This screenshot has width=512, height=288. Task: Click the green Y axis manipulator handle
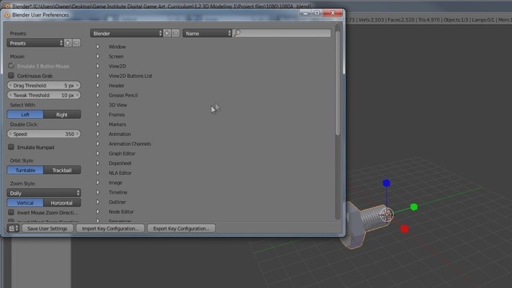coord(414,207)
